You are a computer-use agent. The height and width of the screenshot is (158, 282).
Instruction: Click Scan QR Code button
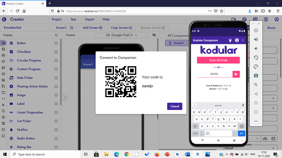(x=218, y=60)
